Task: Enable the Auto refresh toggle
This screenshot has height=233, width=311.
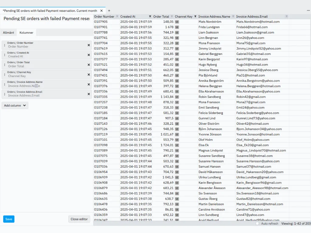Action: tap(258, 224)
